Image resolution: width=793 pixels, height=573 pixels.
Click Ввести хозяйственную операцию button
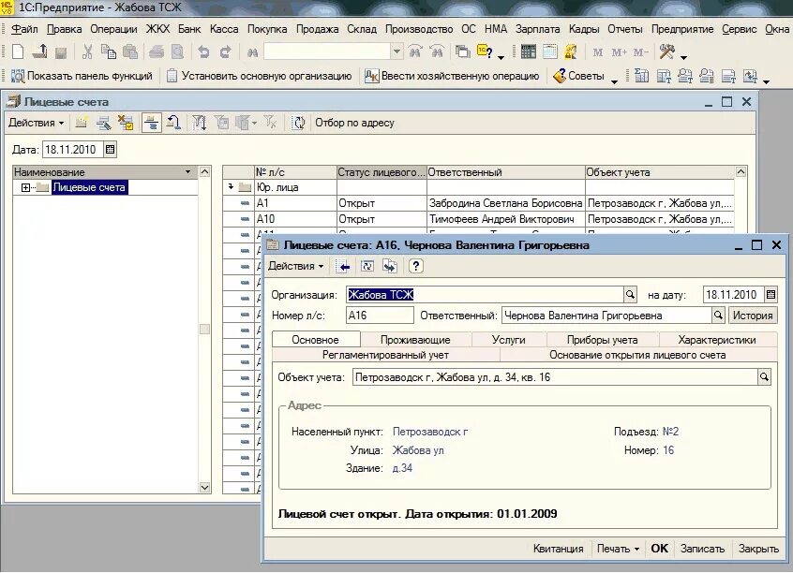tap(452, 76)
